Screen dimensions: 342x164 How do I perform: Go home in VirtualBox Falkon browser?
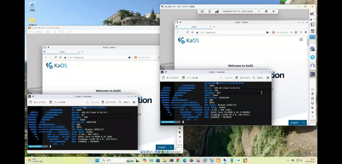tap(60, 57)
